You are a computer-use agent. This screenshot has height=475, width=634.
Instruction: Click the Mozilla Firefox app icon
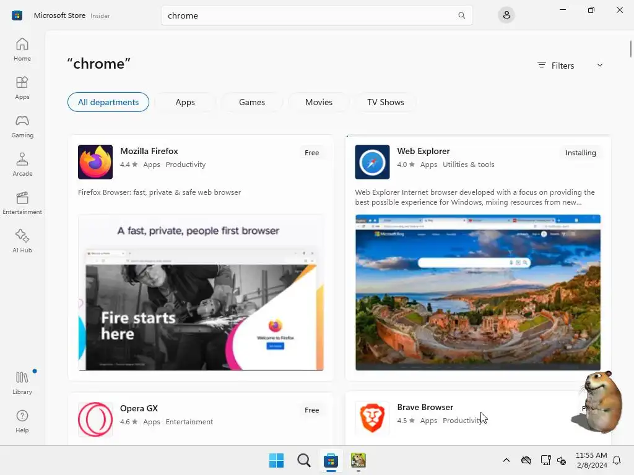95,162
